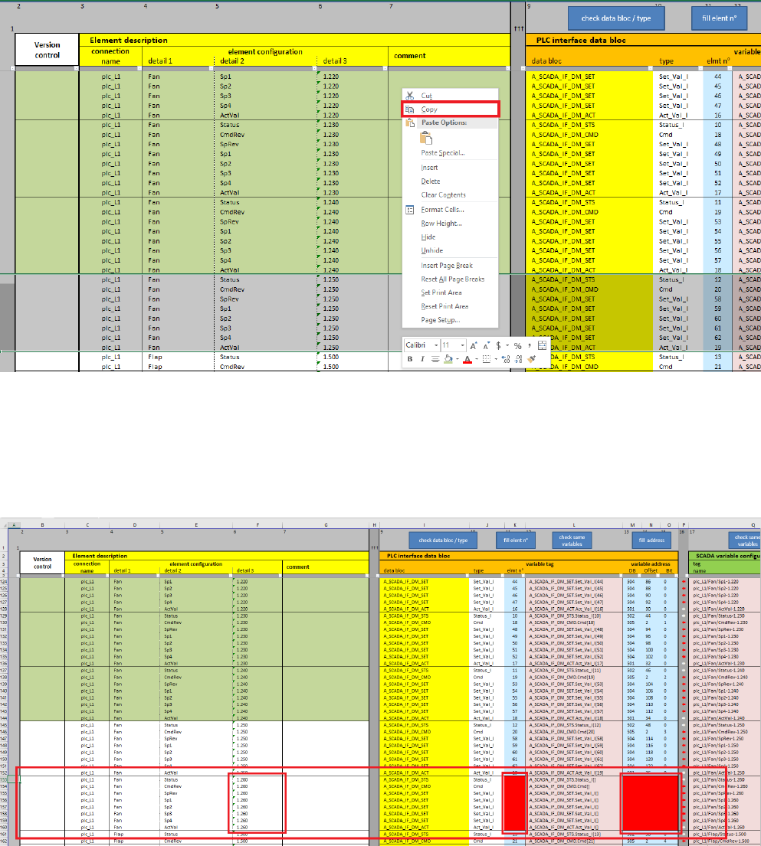
Task: Click the fill color bucket icon
Action: tap(448, 359)
